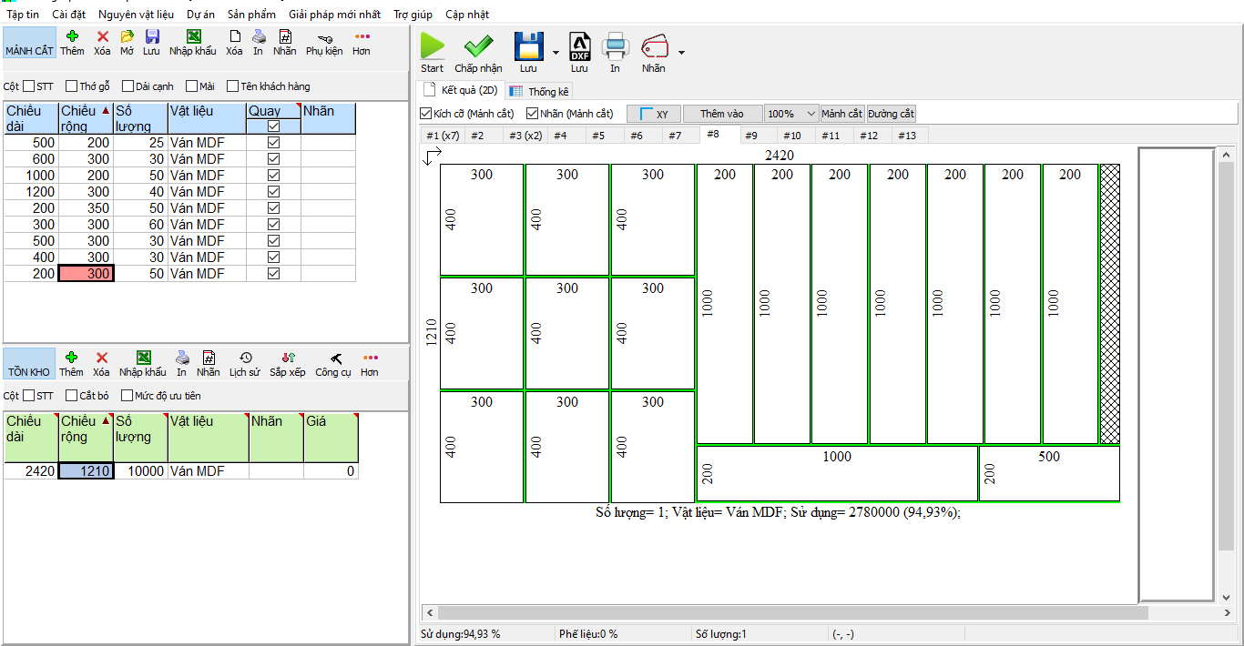Click the Chấp nhận green checkmark icon
The image size is (1244, 646).
tap(478, 46)
